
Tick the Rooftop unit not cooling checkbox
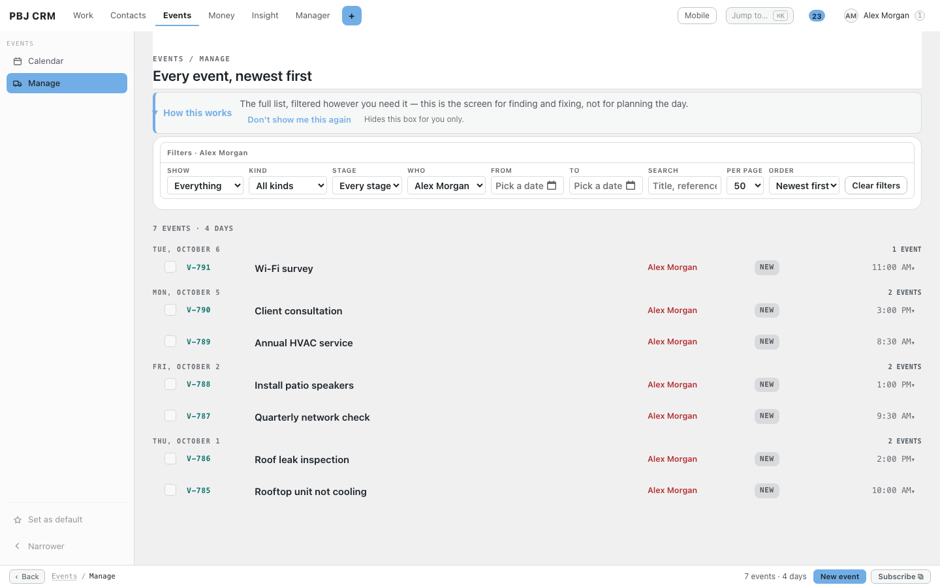pyautogui.click(x=170, y=490)
